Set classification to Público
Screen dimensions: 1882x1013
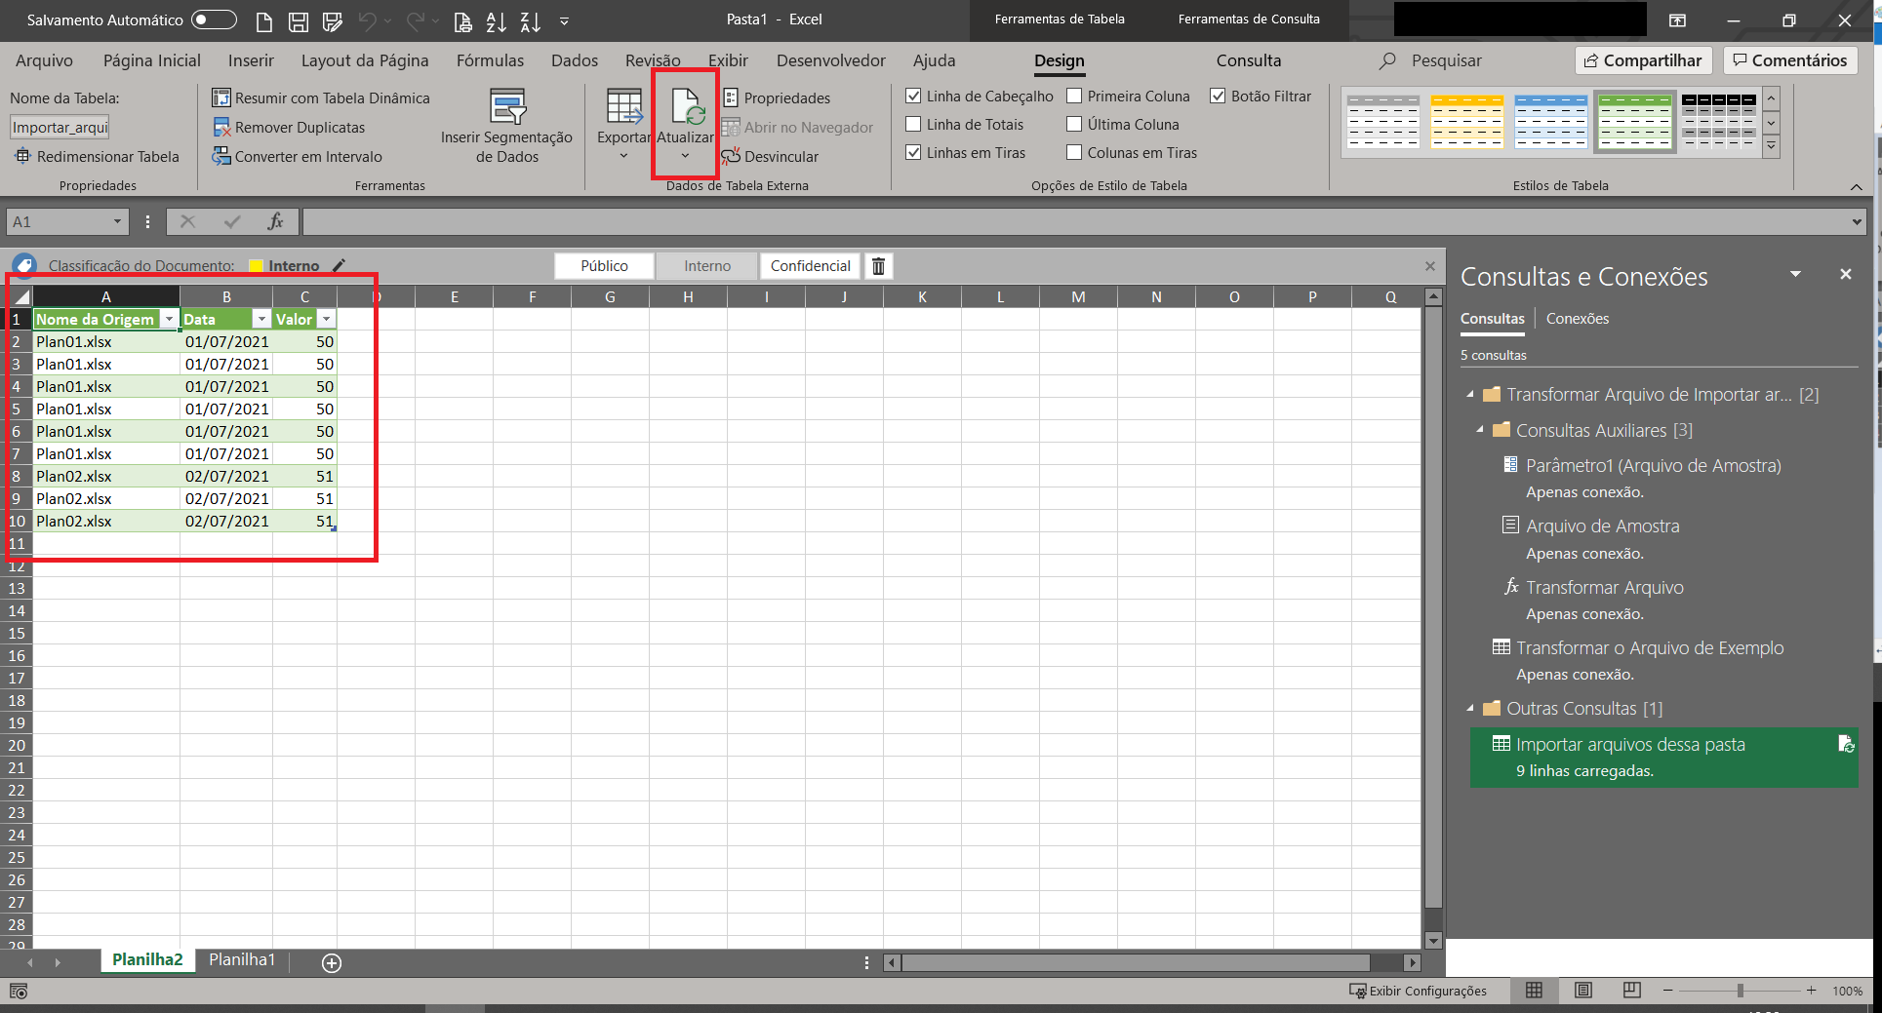coord(604,266)
